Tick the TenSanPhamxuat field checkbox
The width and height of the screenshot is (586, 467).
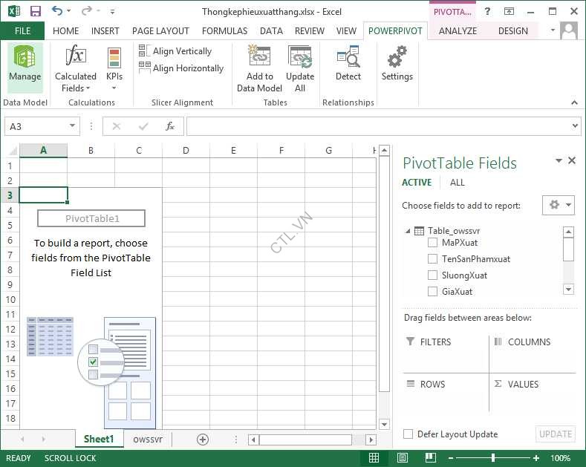[432, 259]
